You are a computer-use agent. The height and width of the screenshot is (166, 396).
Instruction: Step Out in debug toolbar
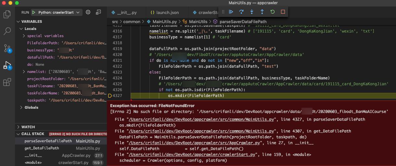[262, 12]
